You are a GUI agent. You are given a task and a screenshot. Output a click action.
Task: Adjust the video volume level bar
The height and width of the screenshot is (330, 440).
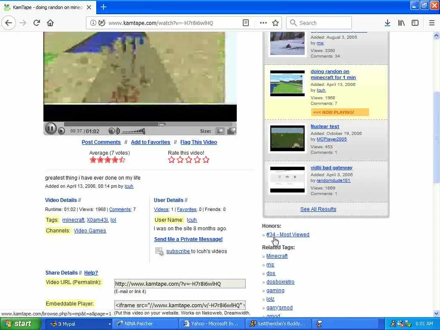coord(134,131)
